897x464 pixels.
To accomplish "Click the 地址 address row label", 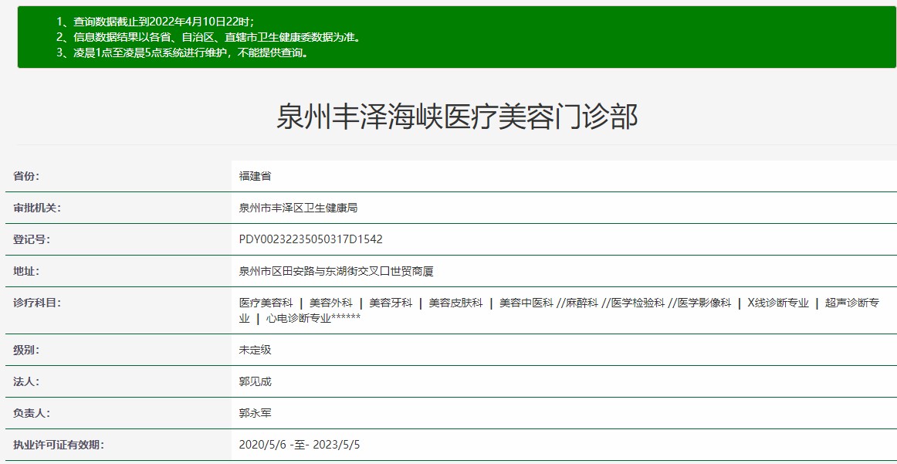I will [23, 272].
